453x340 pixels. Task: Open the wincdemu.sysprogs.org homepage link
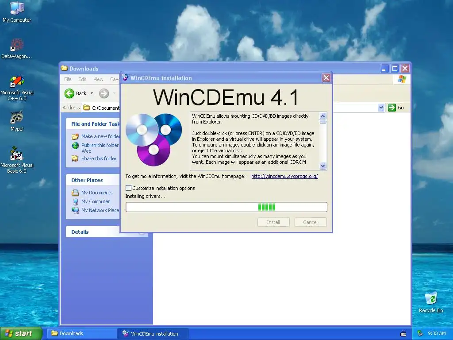point(284,176)
